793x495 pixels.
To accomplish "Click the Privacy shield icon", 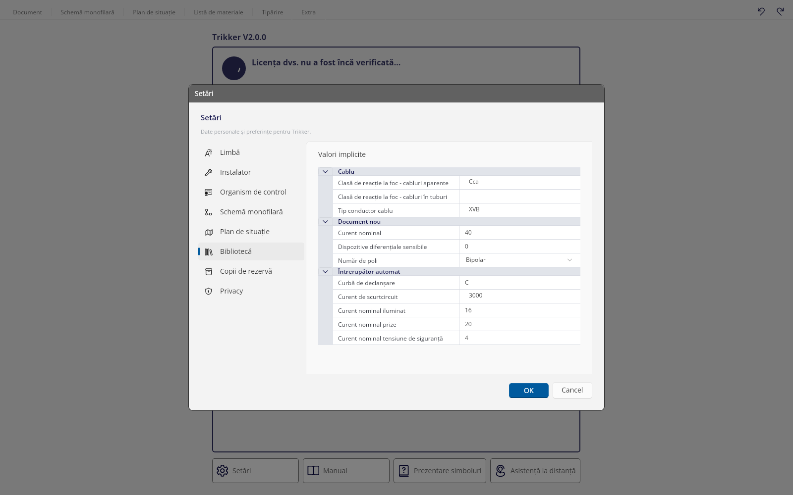I will (209, 291).
